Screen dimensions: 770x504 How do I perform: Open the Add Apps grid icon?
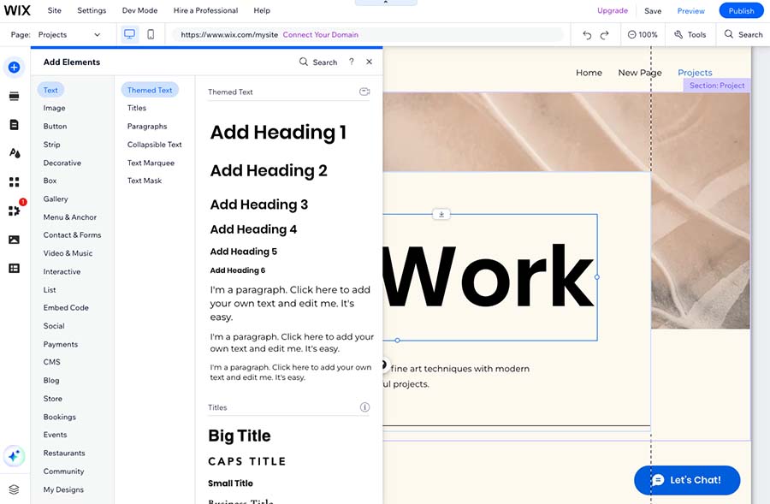tap(15, 182)
